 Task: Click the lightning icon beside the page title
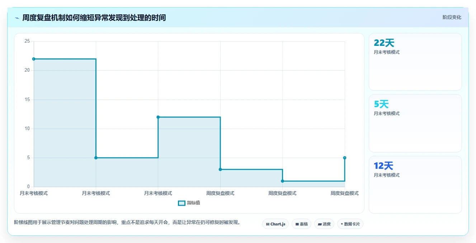pos(17,18)
